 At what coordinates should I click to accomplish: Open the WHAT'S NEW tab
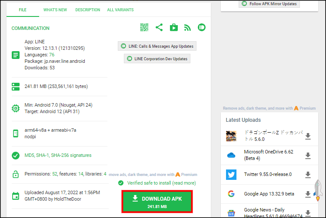[55, 10]
